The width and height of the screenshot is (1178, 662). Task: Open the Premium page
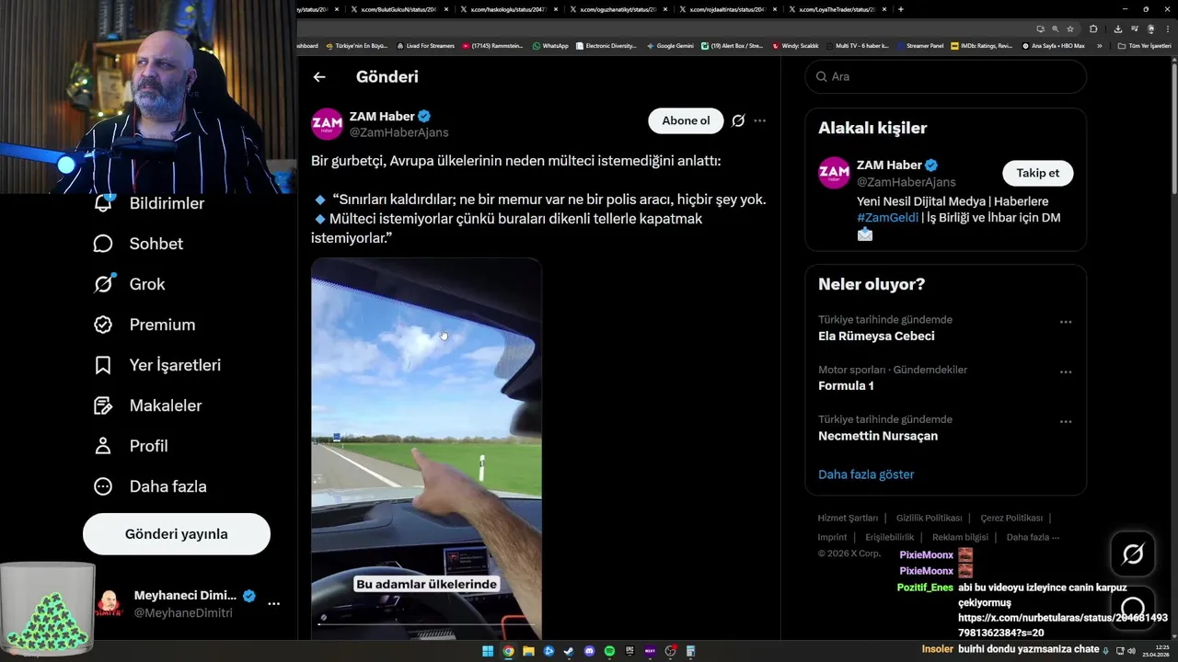(144, 325)
